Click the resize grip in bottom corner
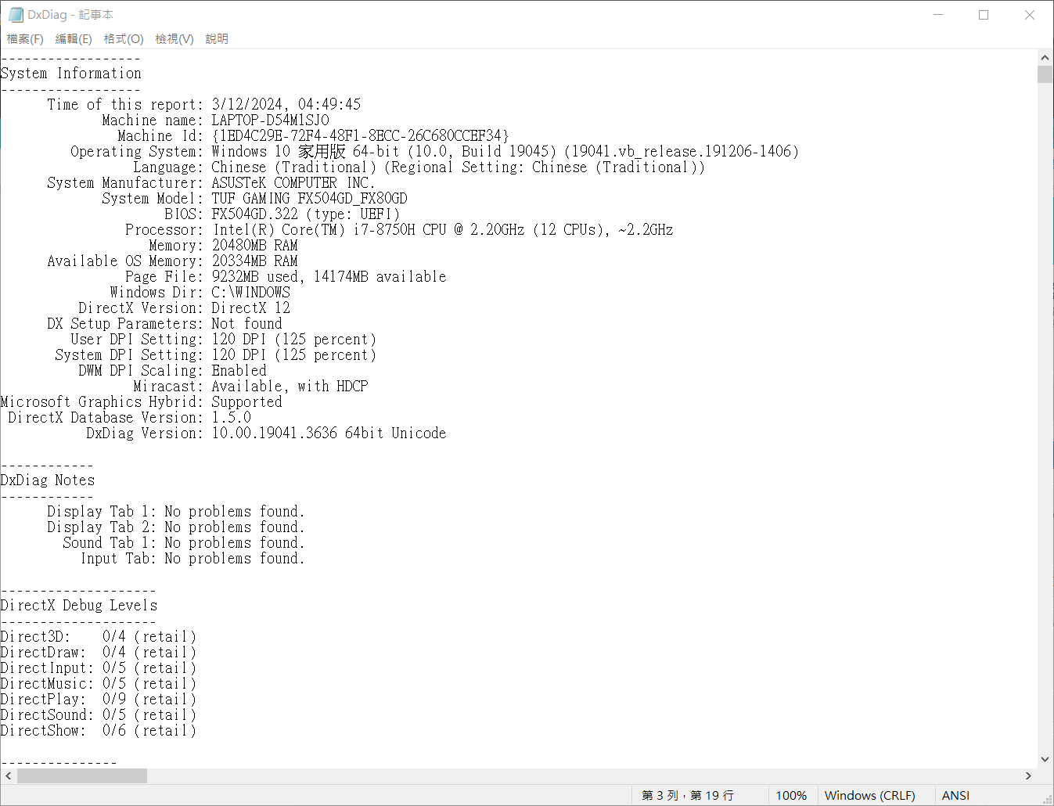Image resolution: width=1054 pixels, height=806 pixels. (1048, 800)
